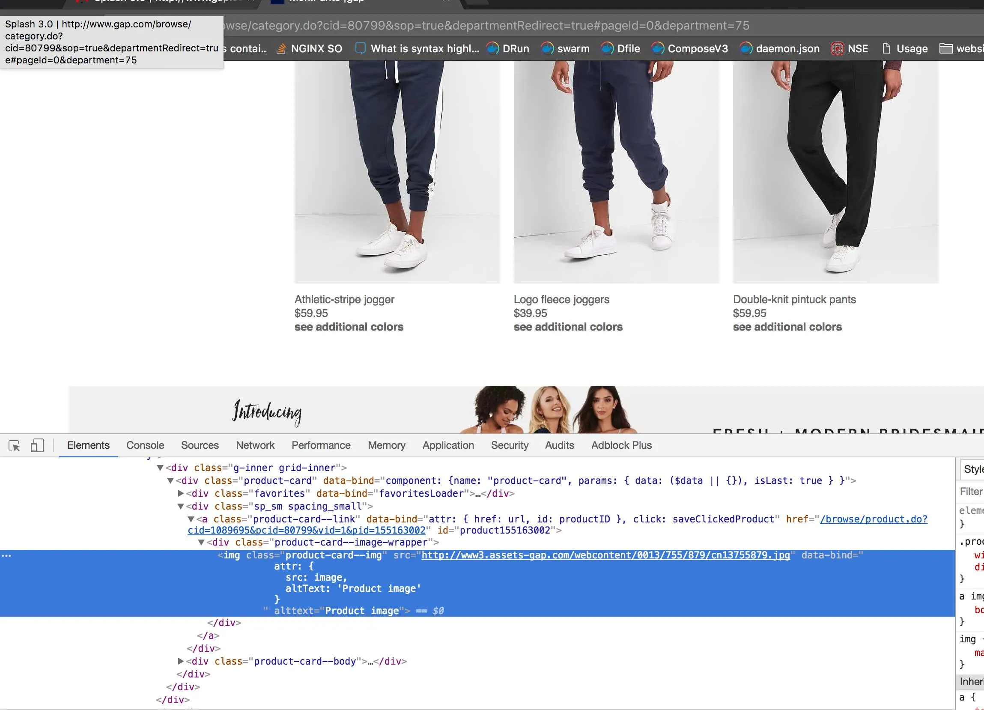Open the Usage bookmark page icon

point(886,49)
